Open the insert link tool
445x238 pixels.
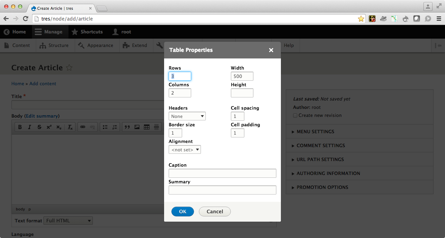[x=83, y=127]
